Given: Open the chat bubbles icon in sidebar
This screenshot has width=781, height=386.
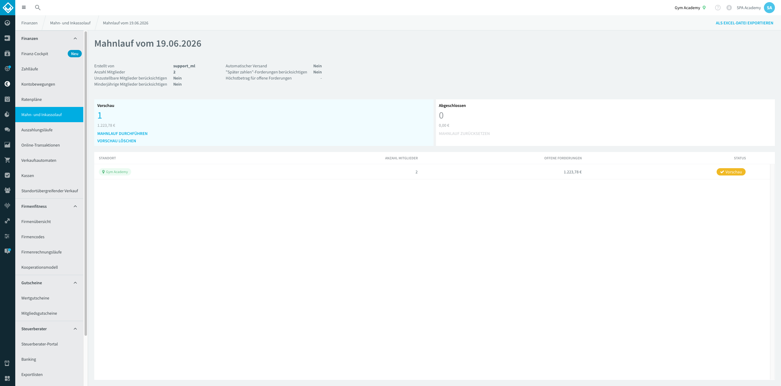Looking at the screenshot, I should tap(7, 129).
